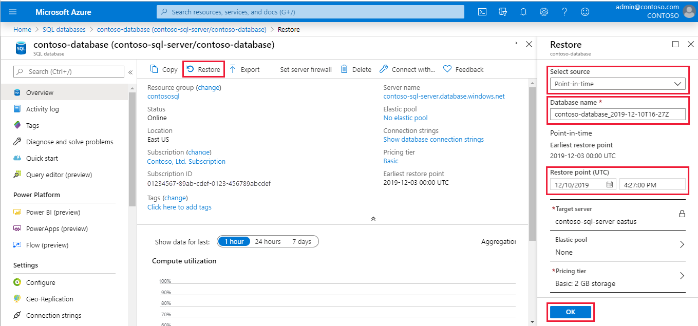Open Geo-Replication settings
This screenshot has width=698, height=326.
(49, 299)
